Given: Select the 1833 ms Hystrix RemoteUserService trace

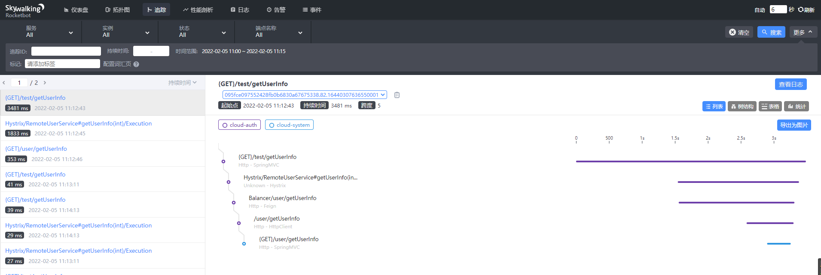Looking at the screenshot, I should coord(102,128).
